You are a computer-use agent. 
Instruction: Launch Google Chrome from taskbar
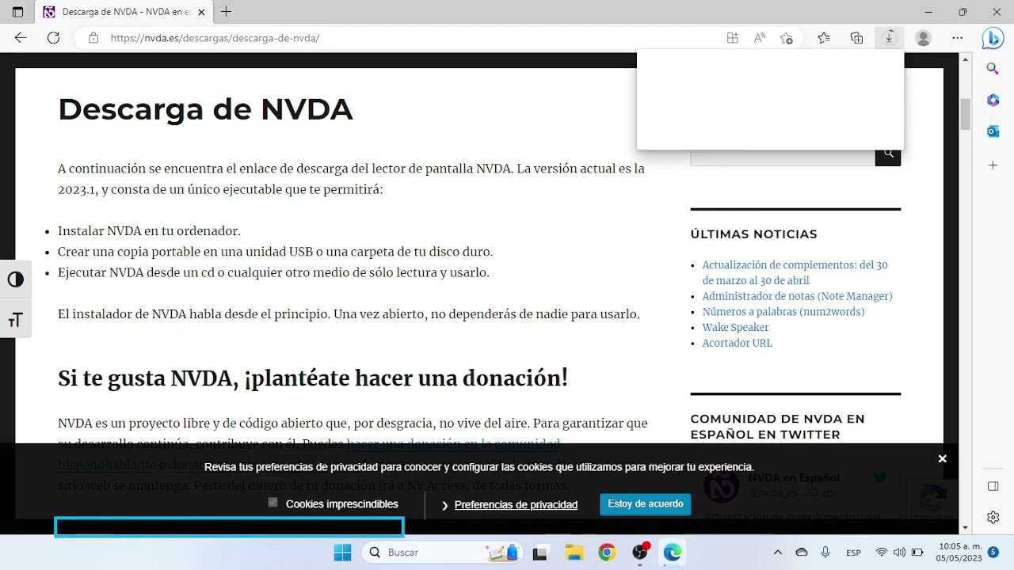pos(607,553)
